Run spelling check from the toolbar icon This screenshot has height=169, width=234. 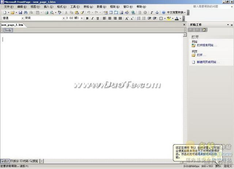click(60, 12)
